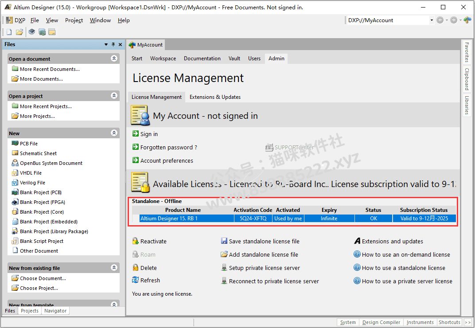Screen dimensions: 475x328
Task: Open the Back history dropdown arrow
Action: click(447, 20)
